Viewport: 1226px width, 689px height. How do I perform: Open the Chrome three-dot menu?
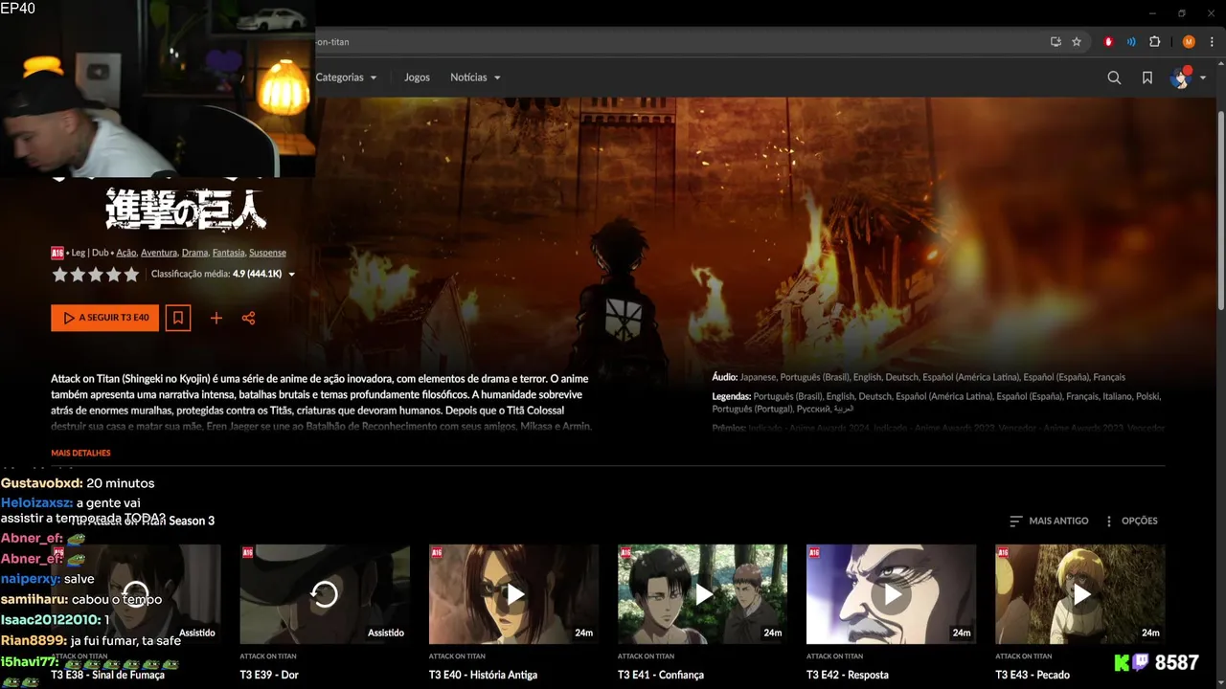point(1212,42)
